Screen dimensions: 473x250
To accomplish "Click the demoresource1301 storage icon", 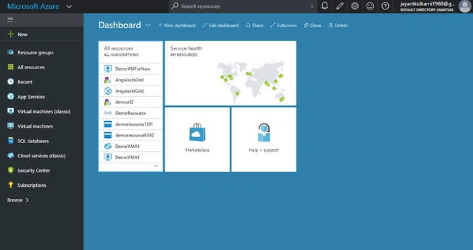I will point(108,124).
